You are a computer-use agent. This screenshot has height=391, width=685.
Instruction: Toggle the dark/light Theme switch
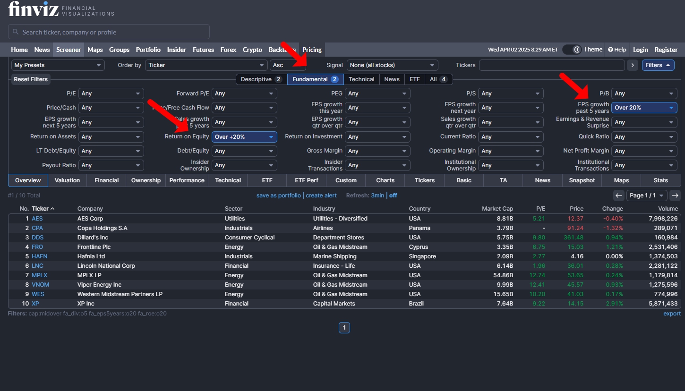point(572,50)
